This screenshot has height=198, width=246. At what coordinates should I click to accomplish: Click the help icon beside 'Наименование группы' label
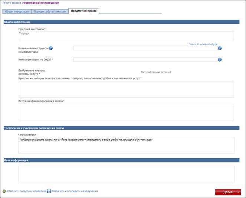point(51,48)
